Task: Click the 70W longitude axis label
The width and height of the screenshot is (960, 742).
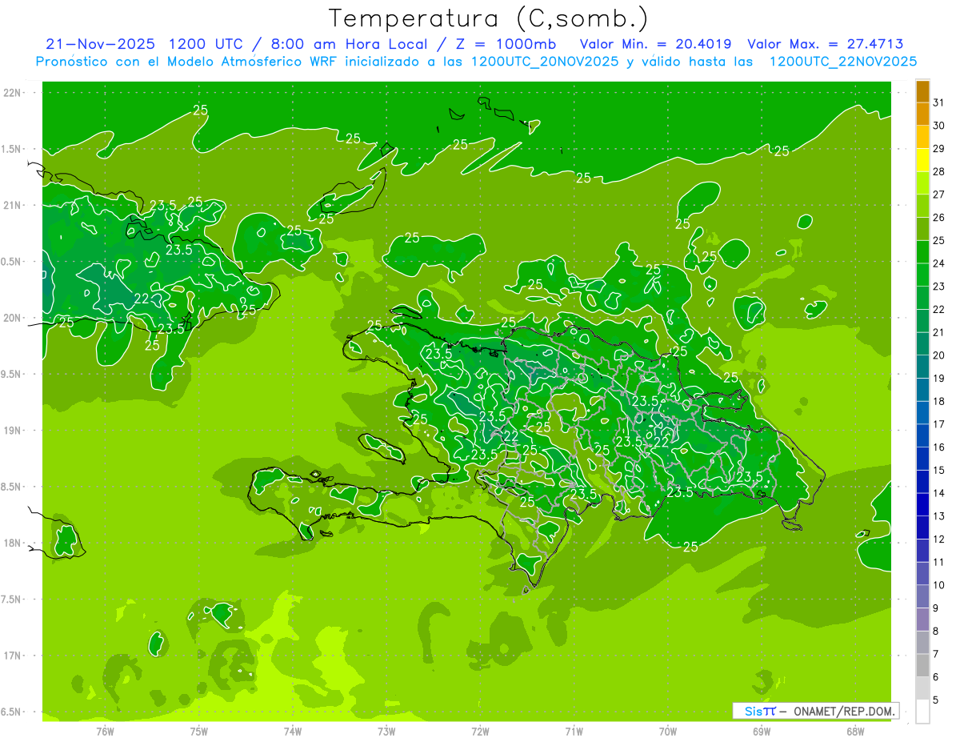Action: click(668, 732)
